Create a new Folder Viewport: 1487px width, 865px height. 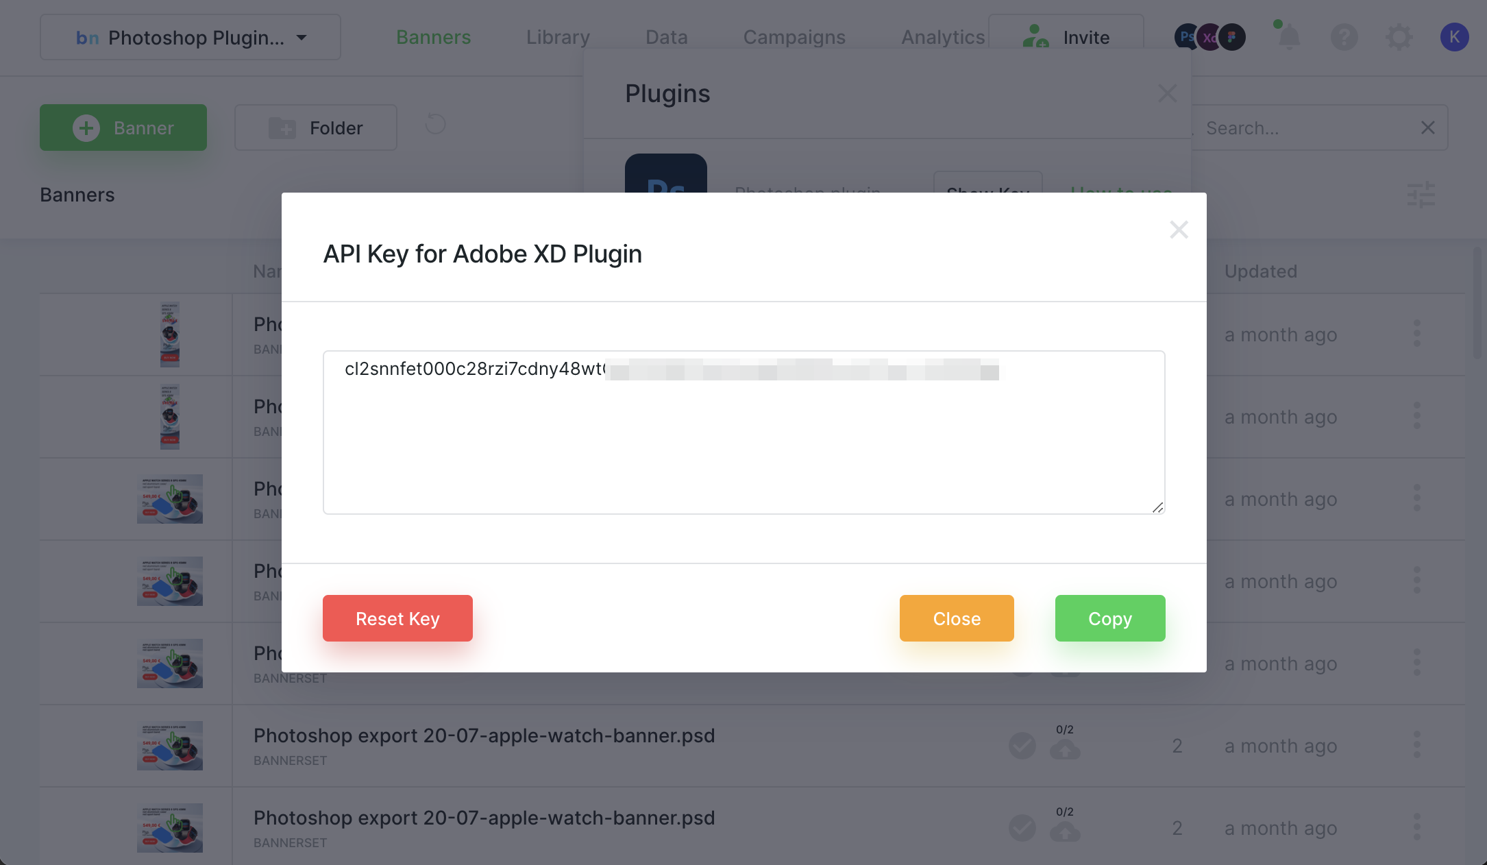(x=316, y=127)
